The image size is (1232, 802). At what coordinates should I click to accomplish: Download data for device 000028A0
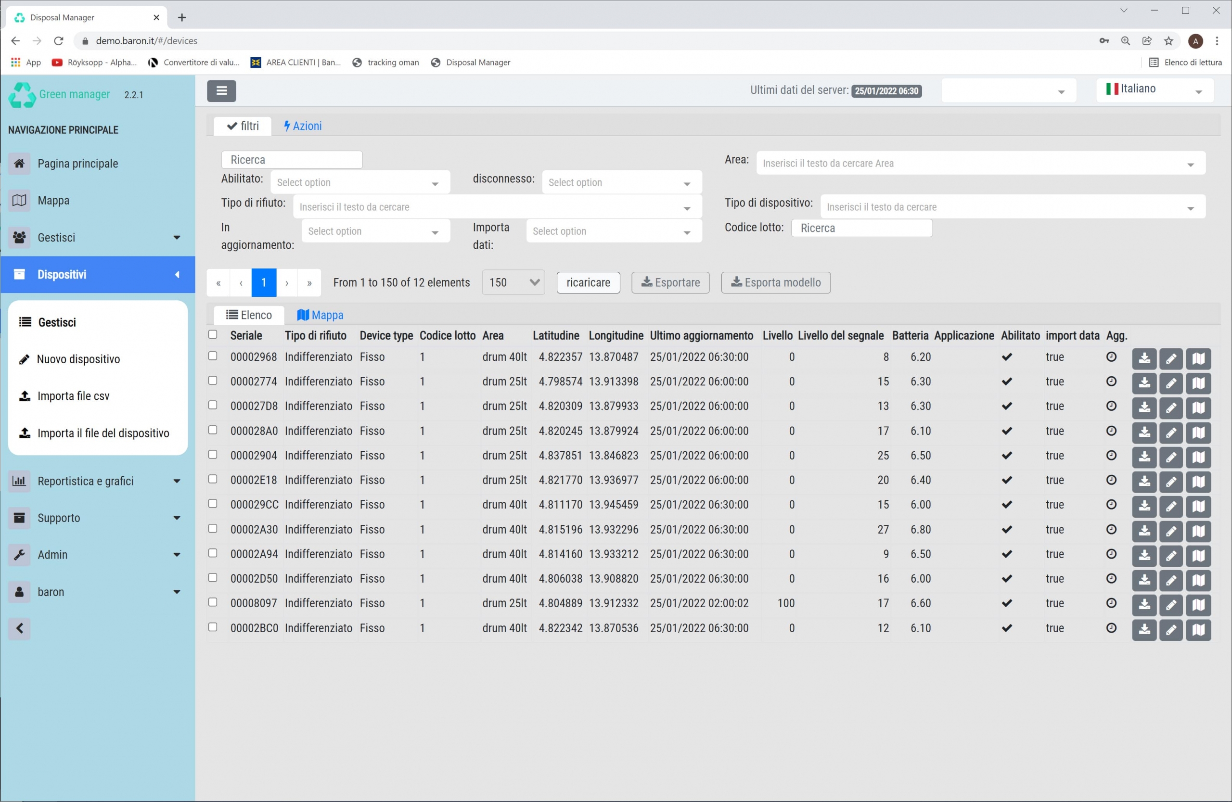coord(1144,433)
